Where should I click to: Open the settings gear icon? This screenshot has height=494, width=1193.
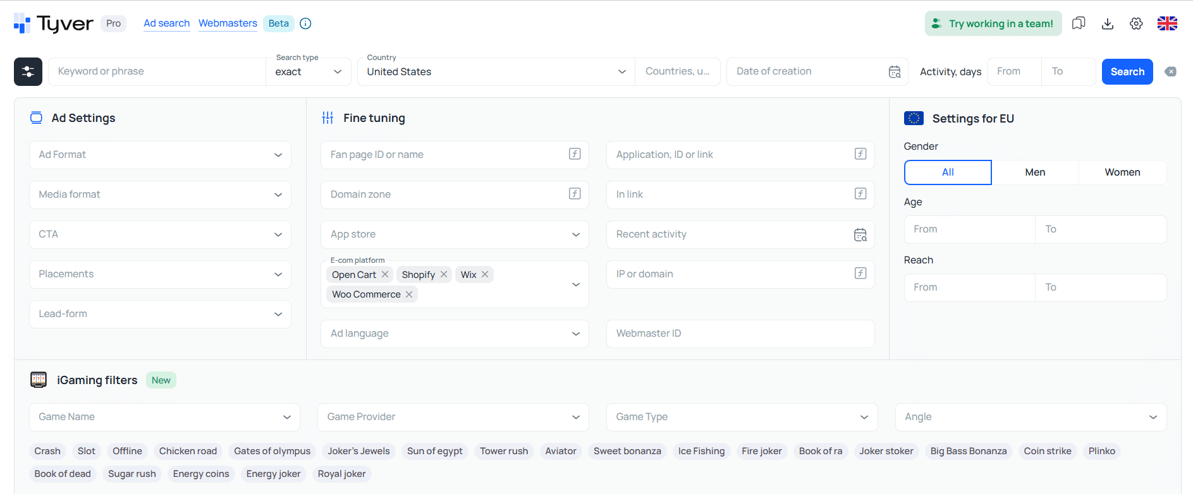coord(1136,23)
